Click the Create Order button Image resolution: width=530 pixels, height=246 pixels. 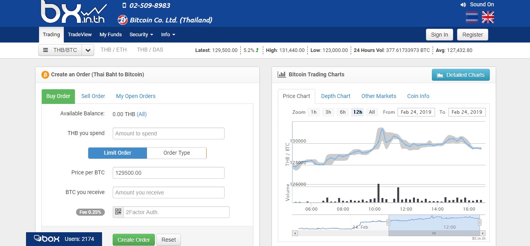coord(134,240)
